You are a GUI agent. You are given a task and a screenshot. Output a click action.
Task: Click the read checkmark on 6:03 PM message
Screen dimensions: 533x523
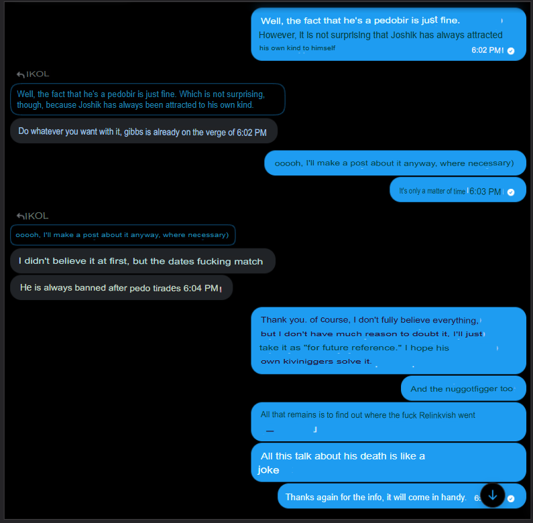tap(511, 192)
